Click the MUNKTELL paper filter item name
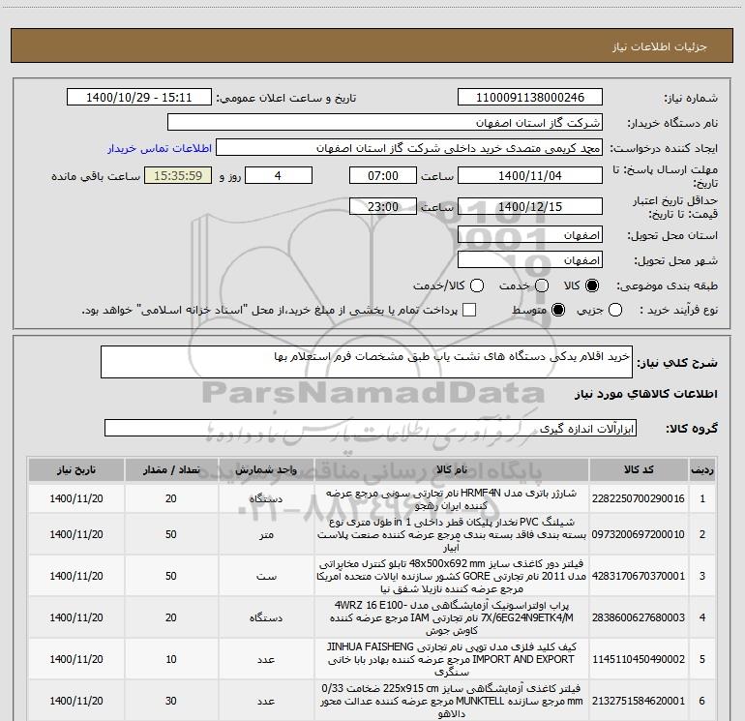The image size is (745, 721). [452, 701]
